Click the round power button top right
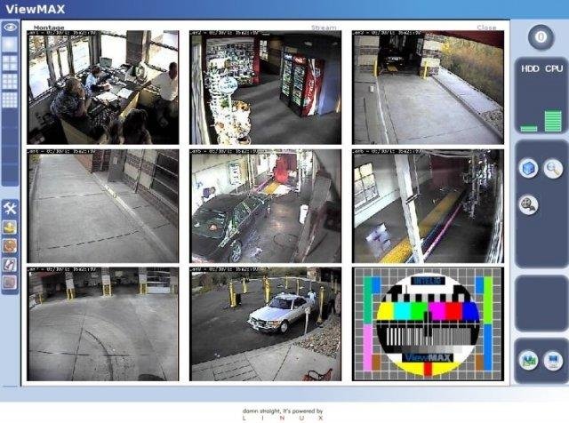This screenshot has height=423, width=569. 541,37
